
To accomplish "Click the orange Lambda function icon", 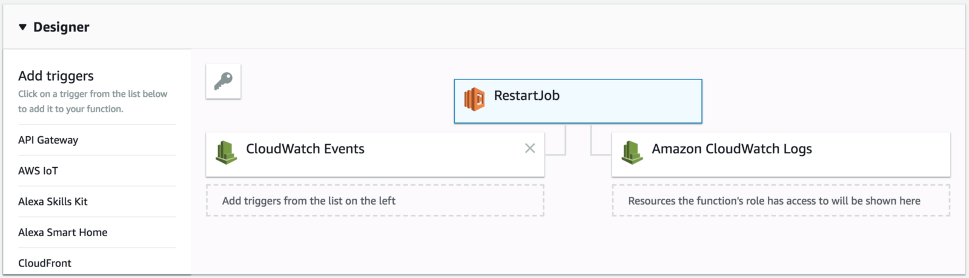I will pos(474,99).
